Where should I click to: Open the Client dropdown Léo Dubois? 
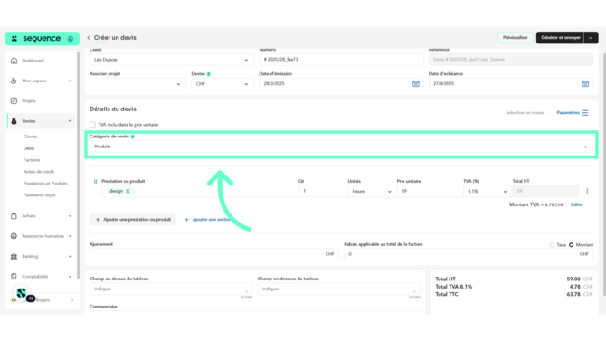pyautogui.click(x=172, y=60)
